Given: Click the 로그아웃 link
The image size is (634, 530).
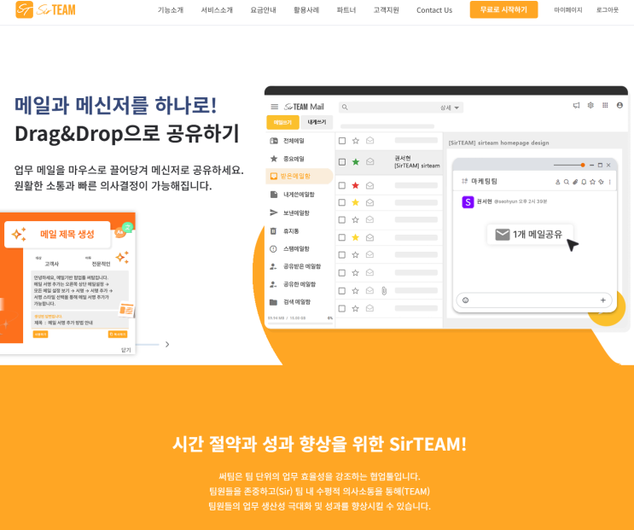Looking at the screenshot, I should (x=608, y=10).
